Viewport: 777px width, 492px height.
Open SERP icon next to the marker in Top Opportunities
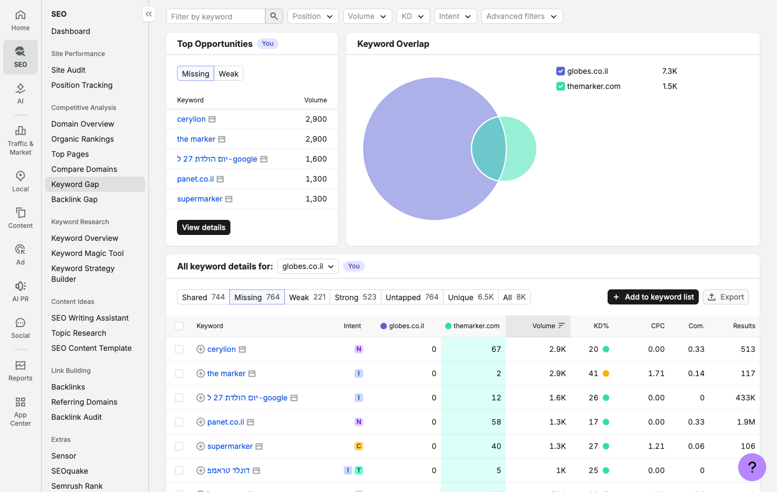pyautogui.click(x=222, y=139)
